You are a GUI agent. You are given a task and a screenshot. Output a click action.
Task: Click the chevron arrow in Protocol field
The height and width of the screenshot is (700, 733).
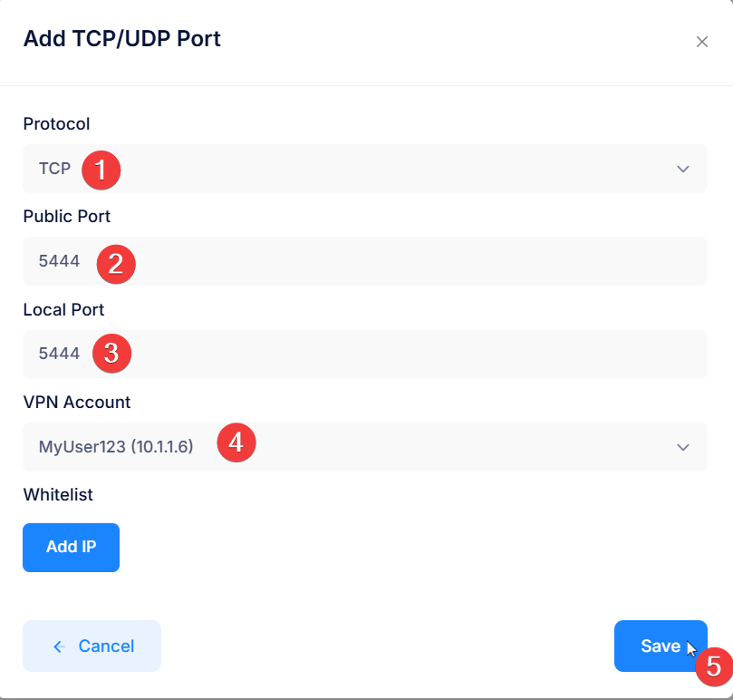[683, 169]
